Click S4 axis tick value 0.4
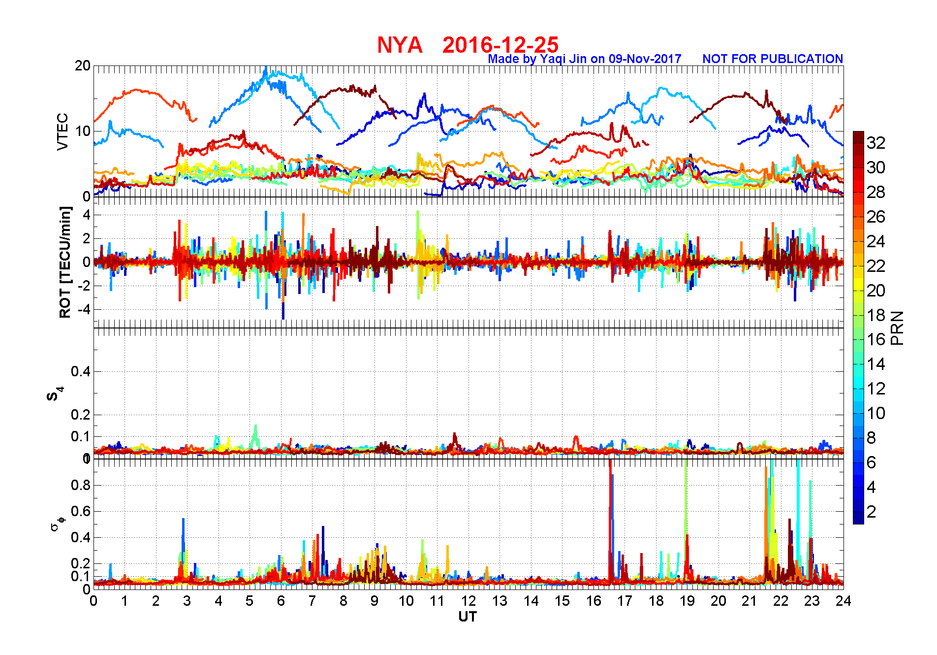This screenshot has height=655, width=937. coord(81,371)
